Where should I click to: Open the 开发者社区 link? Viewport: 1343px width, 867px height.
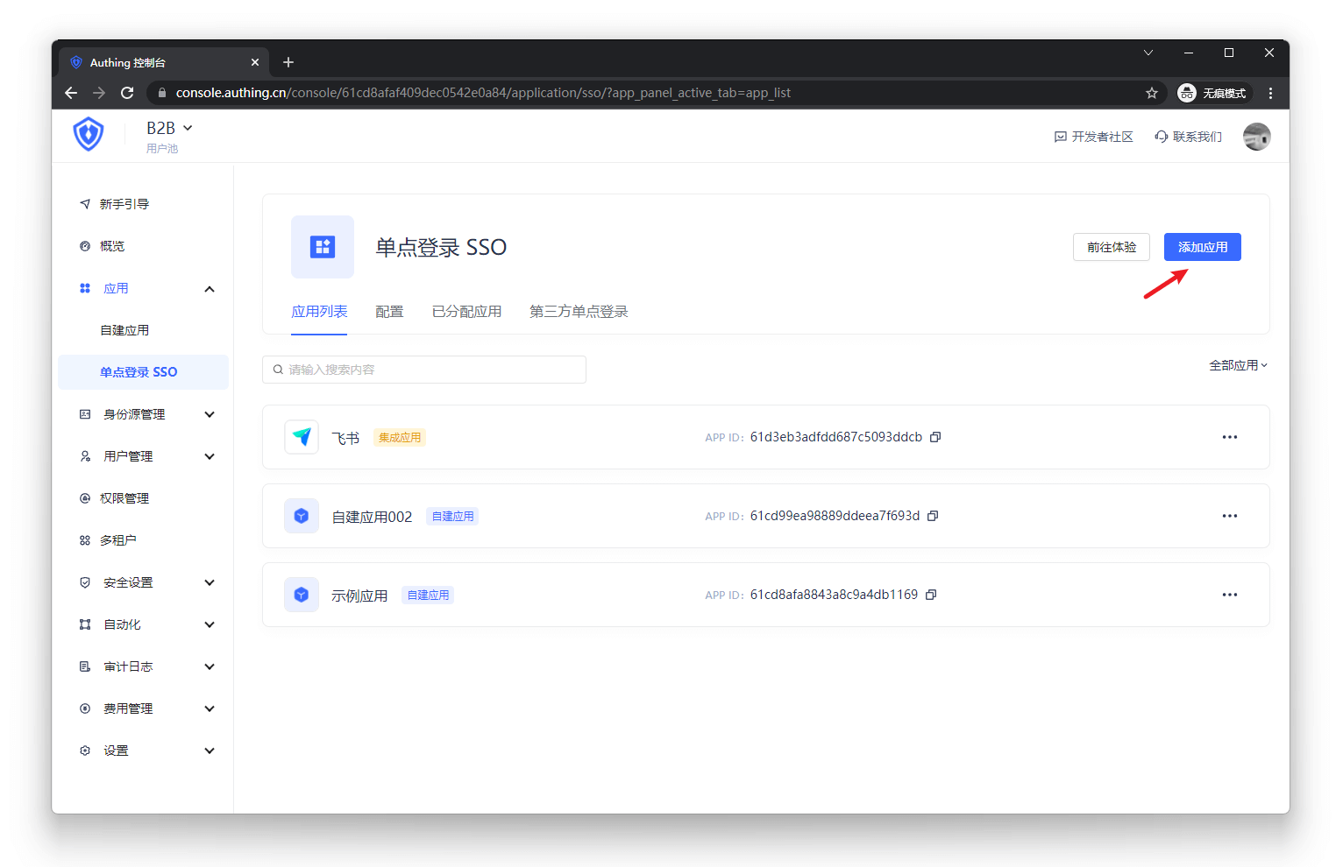pos(1093,137)
